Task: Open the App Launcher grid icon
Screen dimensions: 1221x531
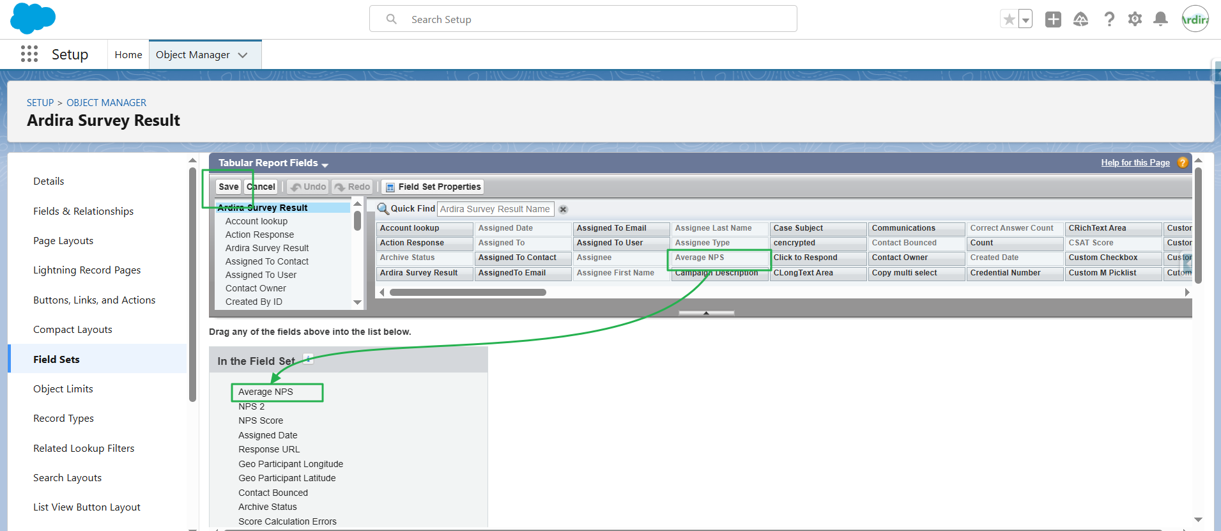Action: (x=29, y=54)
